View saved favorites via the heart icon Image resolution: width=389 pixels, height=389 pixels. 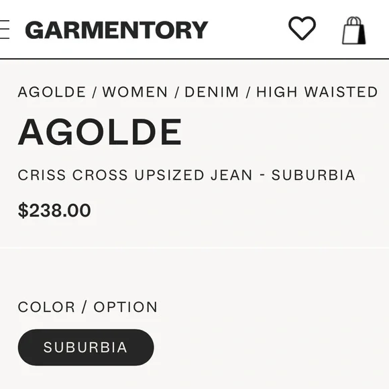[302, 28]
